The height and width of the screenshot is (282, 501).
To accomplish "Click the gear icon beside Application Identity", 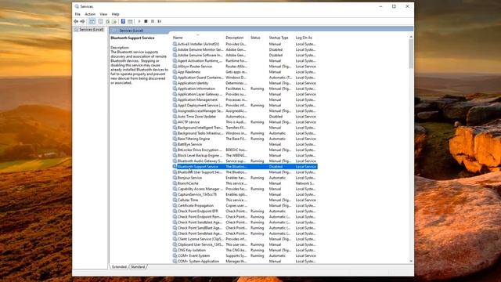I will point(175,83).
